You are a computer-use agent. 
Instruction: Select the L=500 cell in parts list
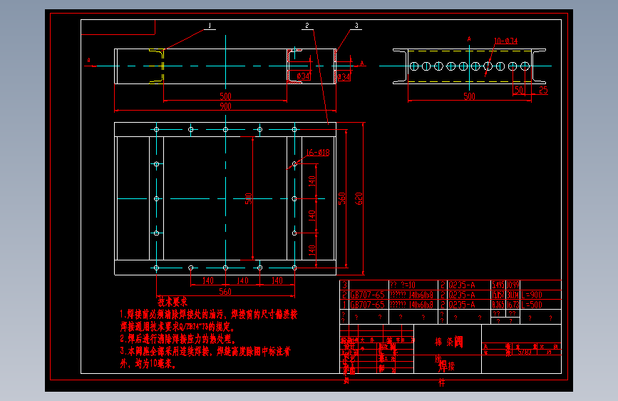[x=532, y=305]
